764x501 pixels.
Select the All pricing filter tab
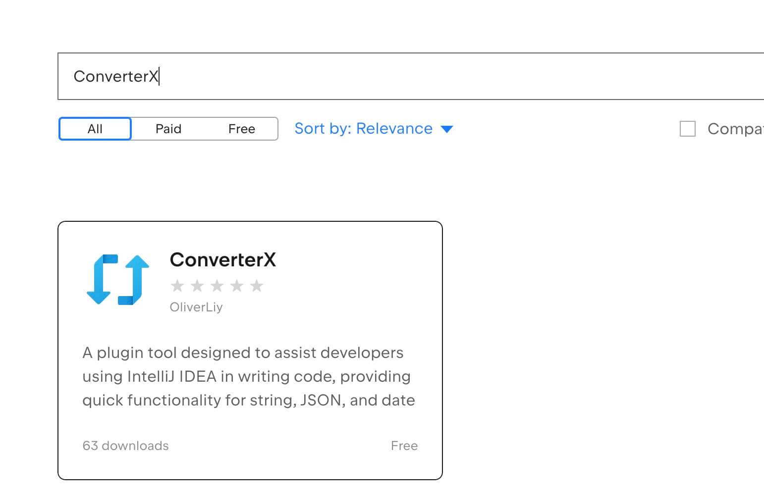click(x=95, y=129)
